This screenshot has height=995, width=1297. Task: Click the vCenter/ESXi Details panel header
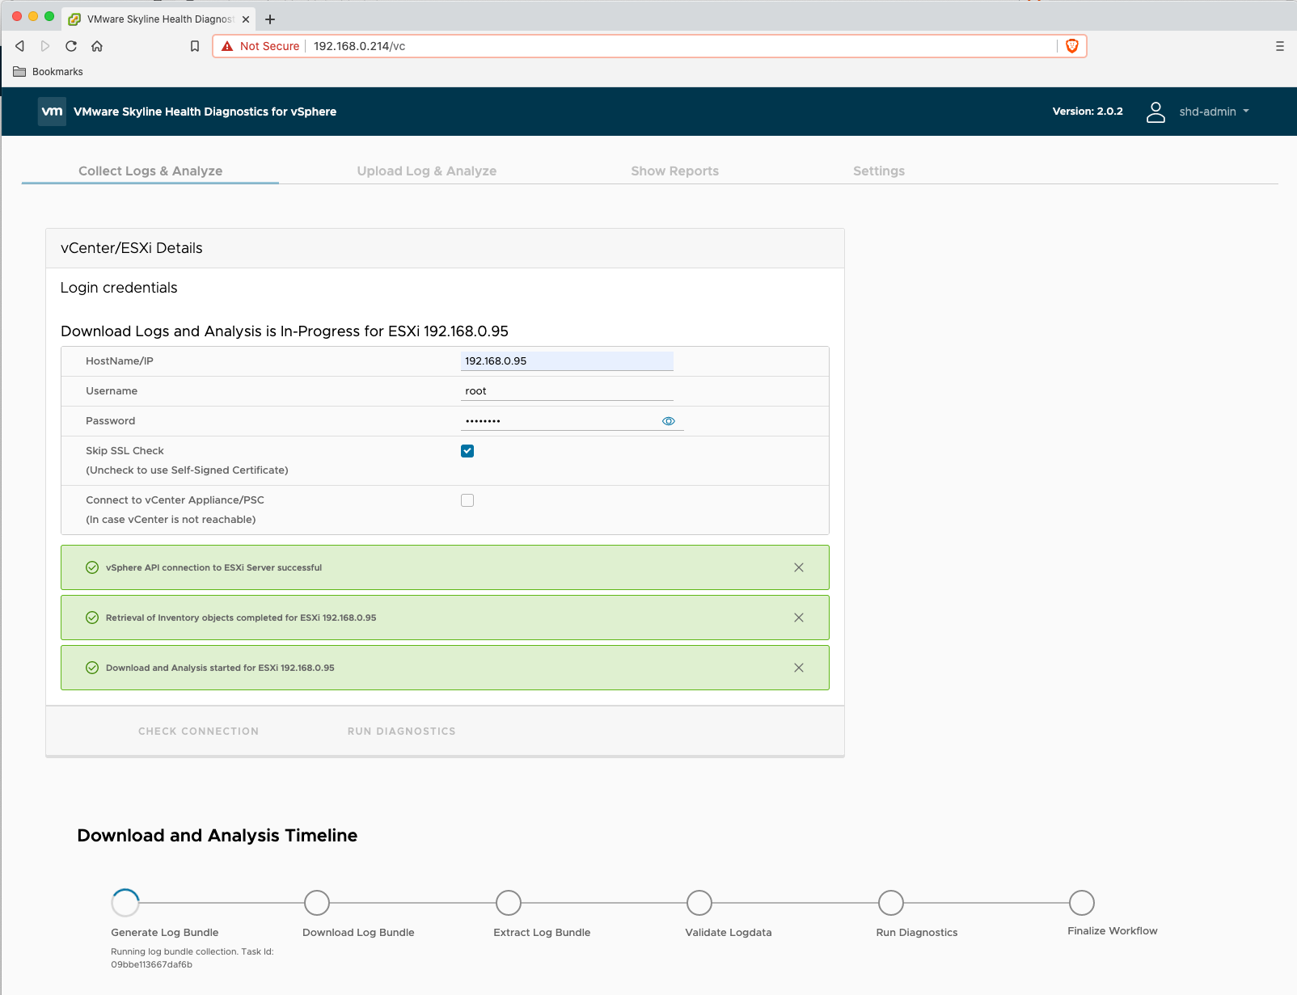pos(445,248)
